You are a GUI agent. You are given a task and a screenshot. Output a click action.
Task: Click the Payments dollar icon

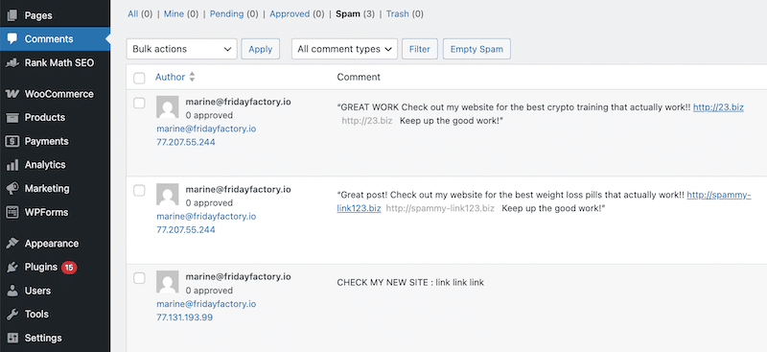tap(12, 141)
